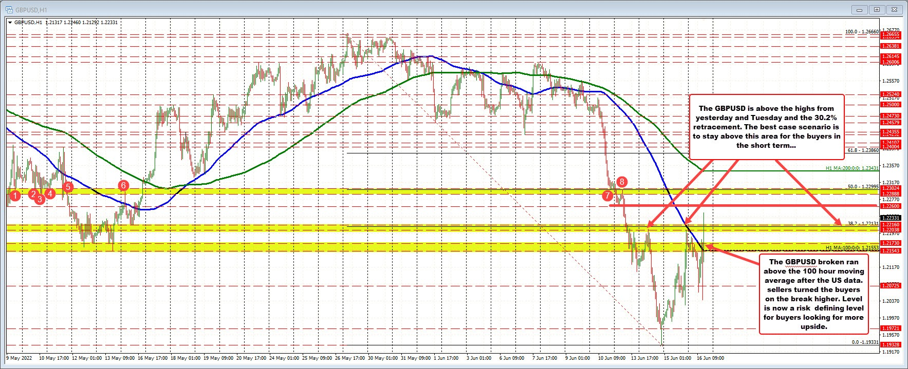Screen dimensions: 908x369
Task: Select the H1 MA:100:0:0: 1.21553 label
Action: (853, 247)
